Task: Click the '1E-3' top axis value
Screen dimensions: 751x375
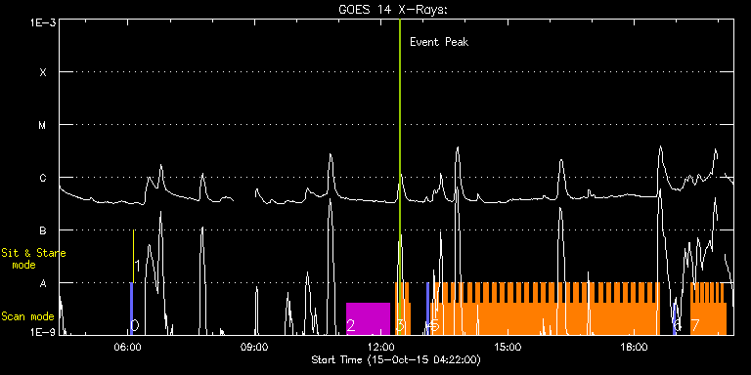Action: 43,23
